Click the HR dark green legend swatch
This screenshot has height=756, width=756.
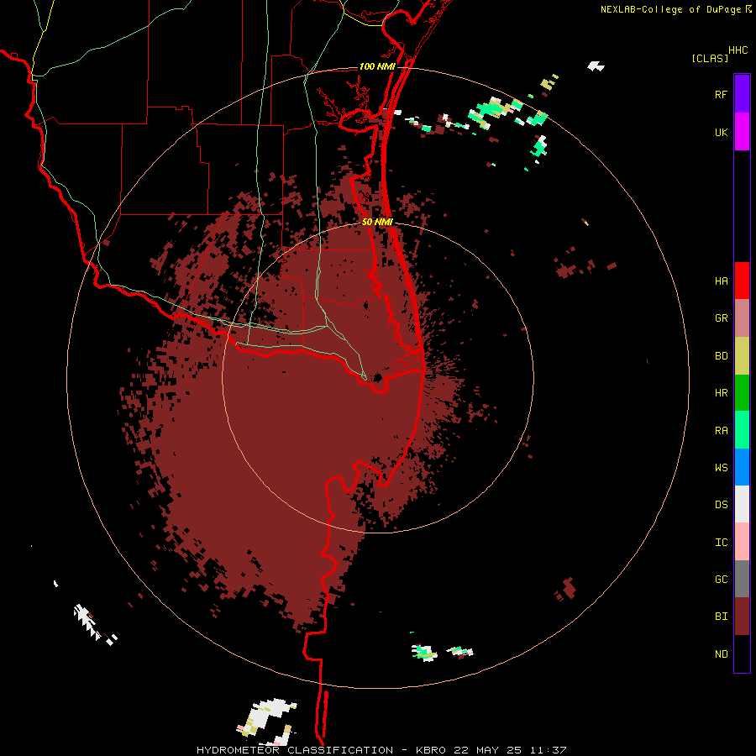tap(742, 393)
